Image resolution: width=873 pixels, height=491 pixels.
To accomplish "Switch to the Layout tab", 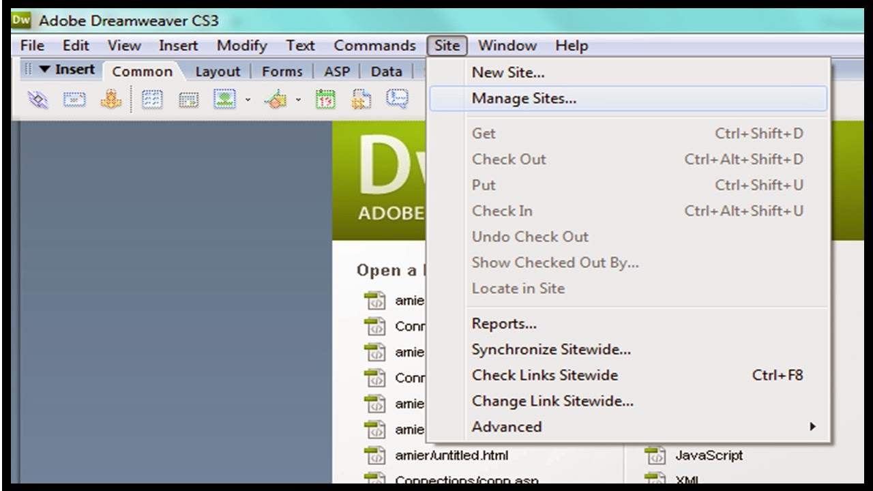I will click(x=218, y=72).
